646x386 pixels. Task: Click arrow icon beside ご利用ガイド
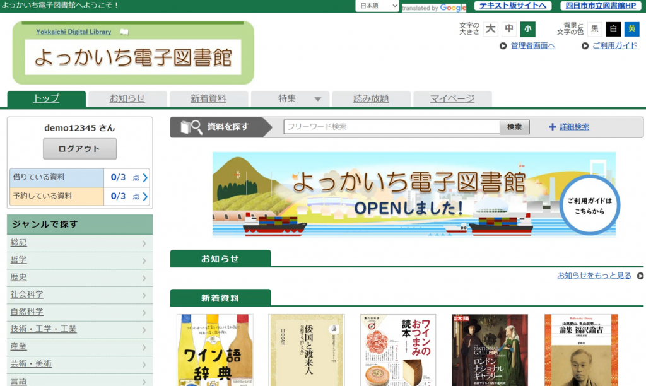pyautogui.click(x=585, y=46)
